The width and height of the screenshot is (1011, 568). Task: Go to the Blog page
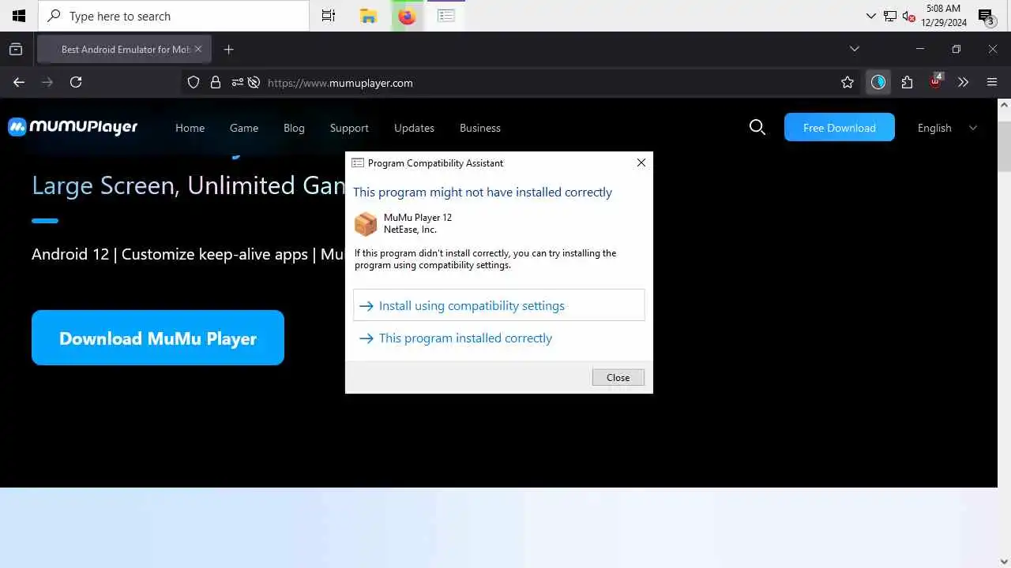pyautogui.click(x=294, y=128)
